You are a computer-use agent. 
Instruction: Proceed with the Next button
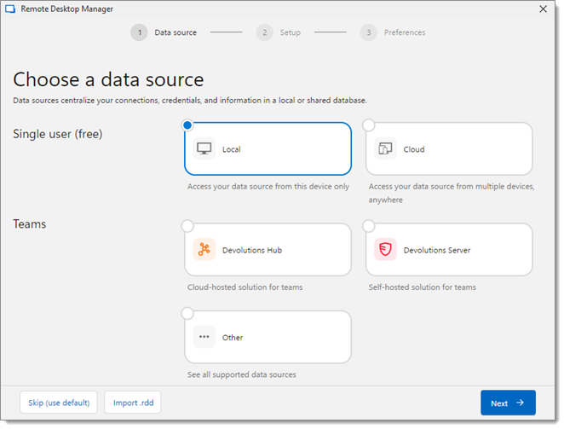tap(508, 403)
